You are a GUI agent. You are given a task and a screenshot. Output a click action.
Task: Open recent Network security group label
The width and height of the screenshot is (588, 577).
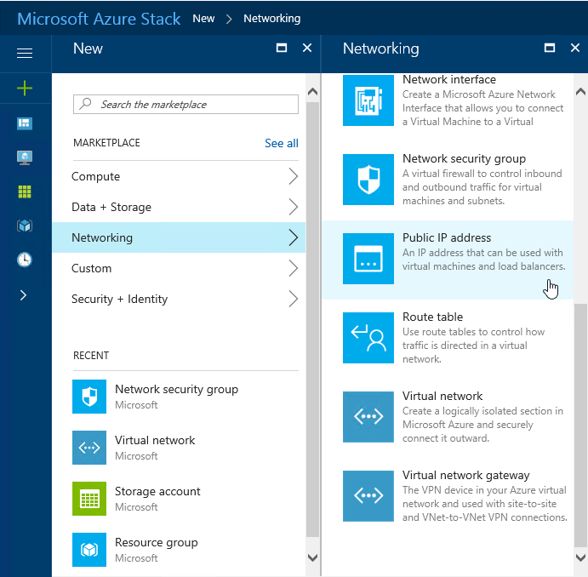click(x=176, y=390)
